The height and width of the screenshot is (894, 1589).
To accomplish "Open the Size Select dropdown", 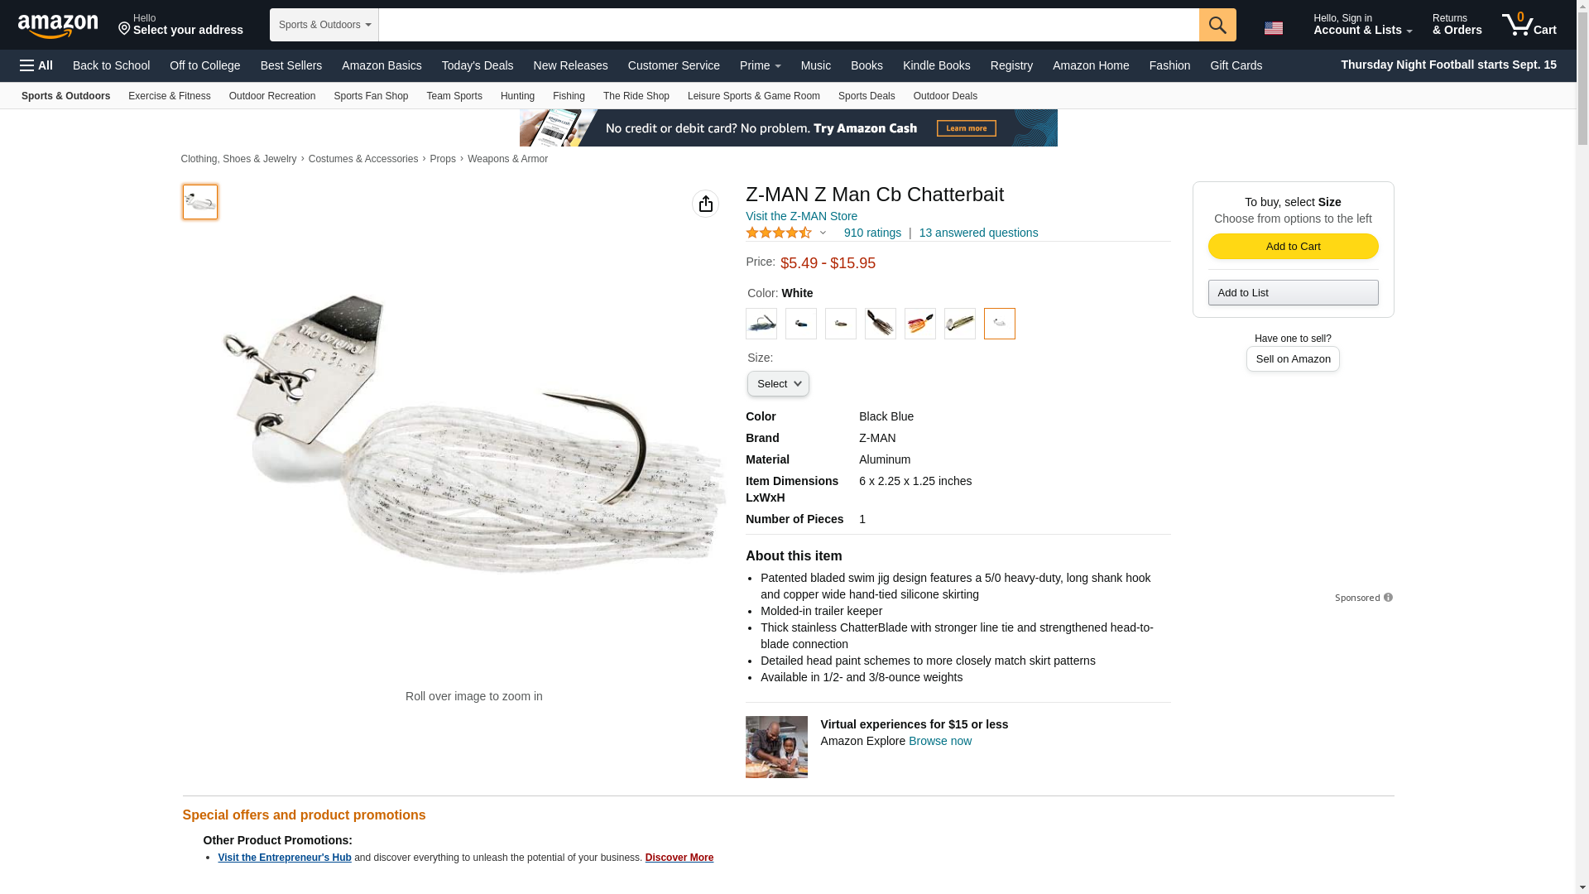I will (778, 384).
